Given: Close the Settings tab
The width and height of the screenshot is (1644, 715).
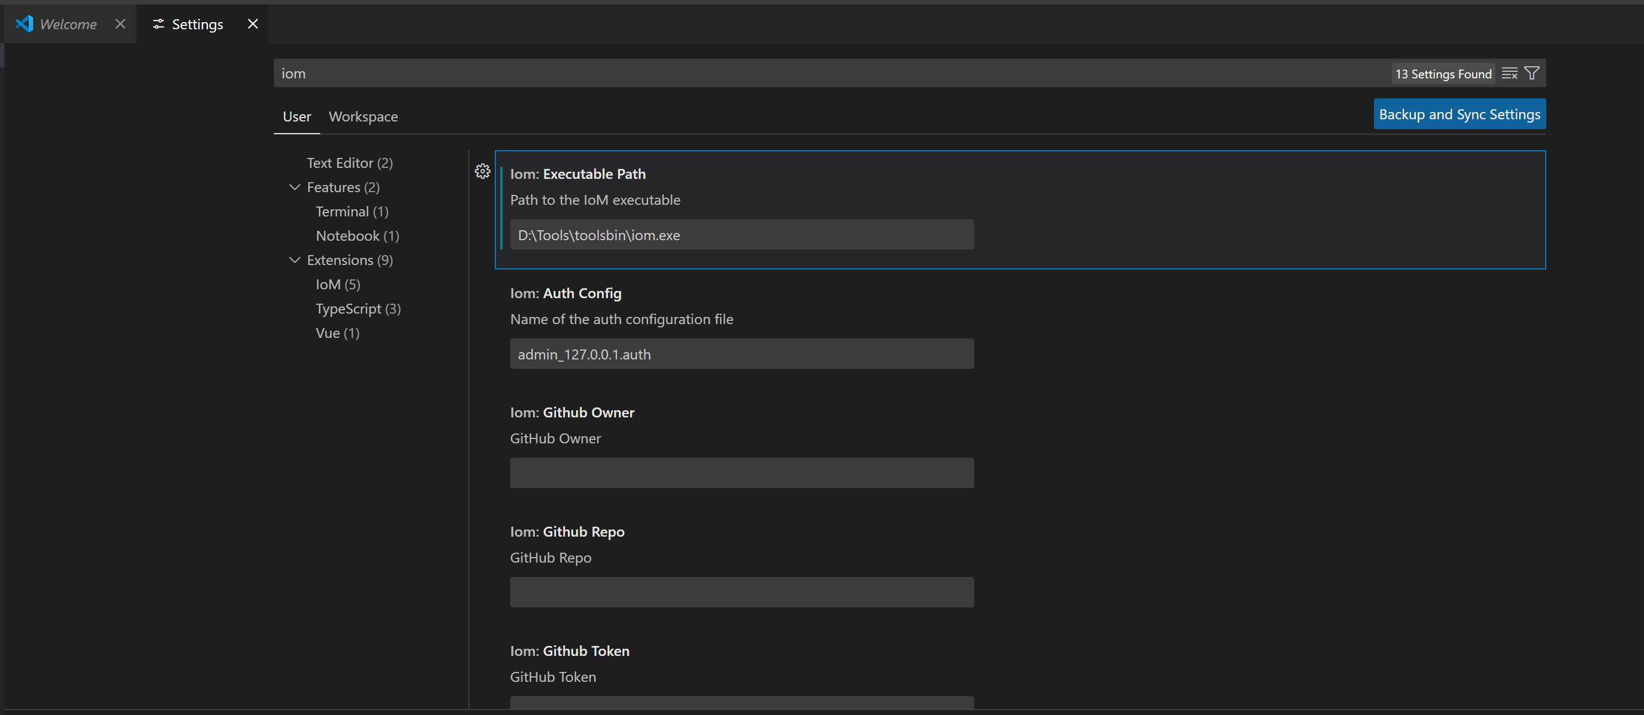Looking at the screenshot, I should pyautogui.click(x=253, y=24).
